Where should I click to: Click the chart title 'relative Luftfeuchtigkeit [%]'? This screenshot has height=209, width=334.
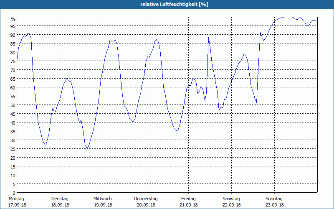[x=174, y=4]
